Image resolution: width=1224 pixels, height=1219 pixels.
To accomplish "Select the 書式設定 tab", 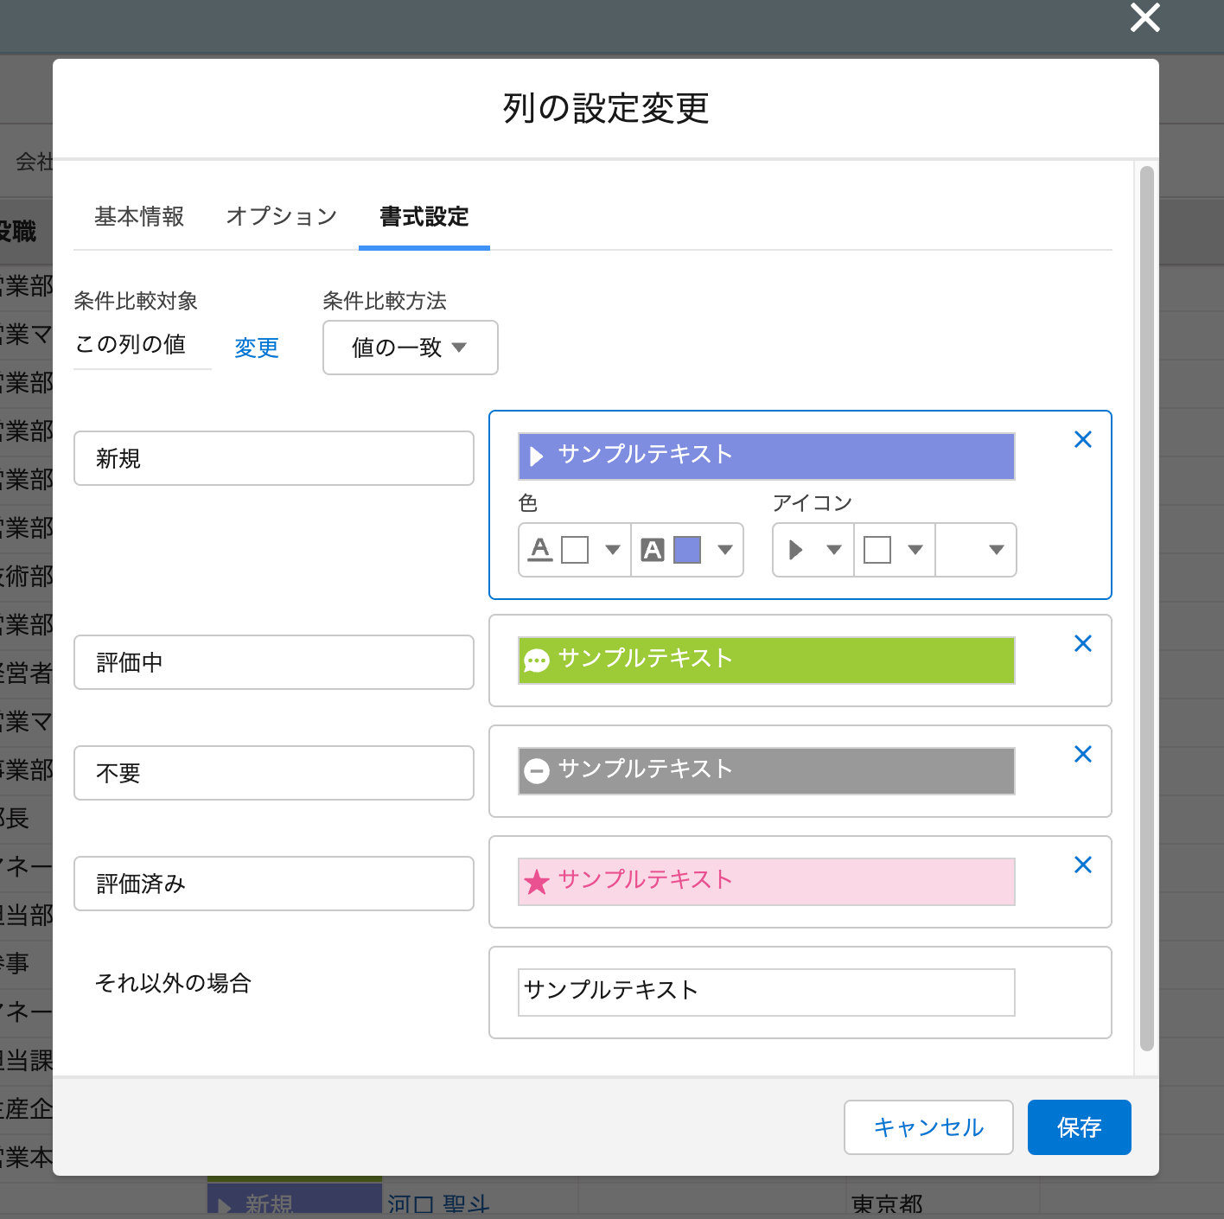I will (x=424, y=216).
